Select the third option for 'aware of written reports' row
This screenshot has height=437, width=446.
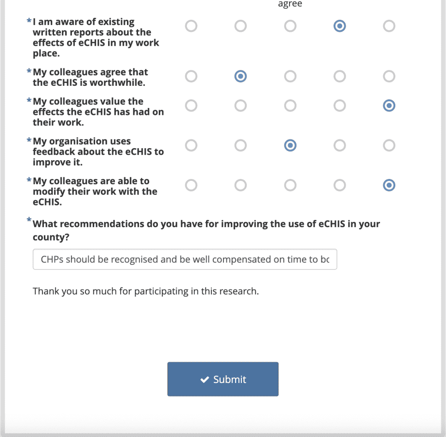tap(290, 26)
